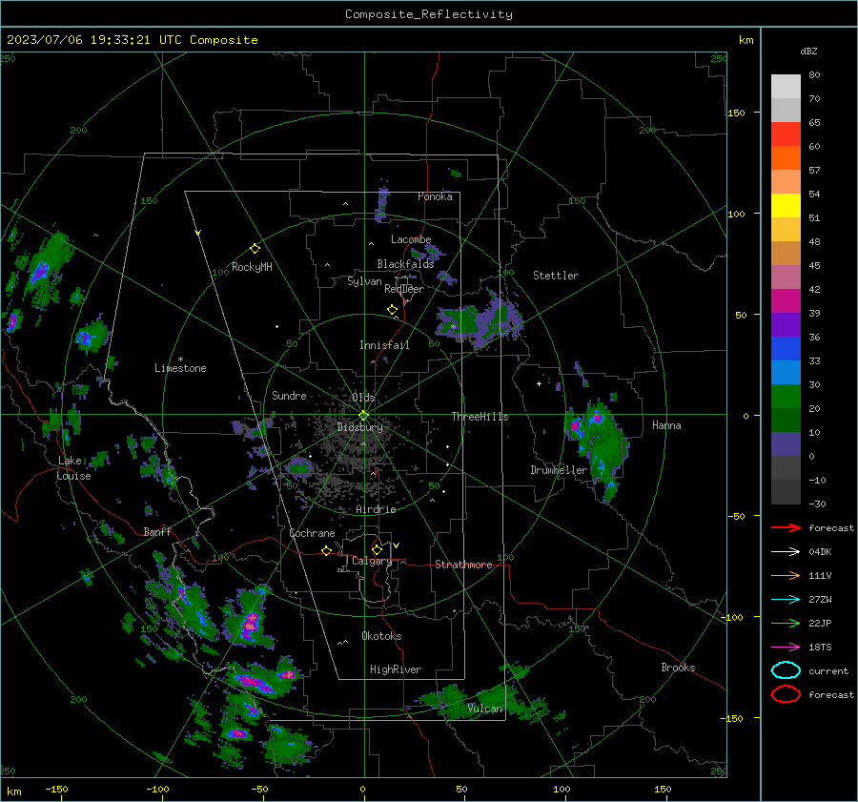This screenshot has width=858, height=802.
Task: Click the red forecast arrow legend icon
Action: pyautogui.click(x=786, y=527)
